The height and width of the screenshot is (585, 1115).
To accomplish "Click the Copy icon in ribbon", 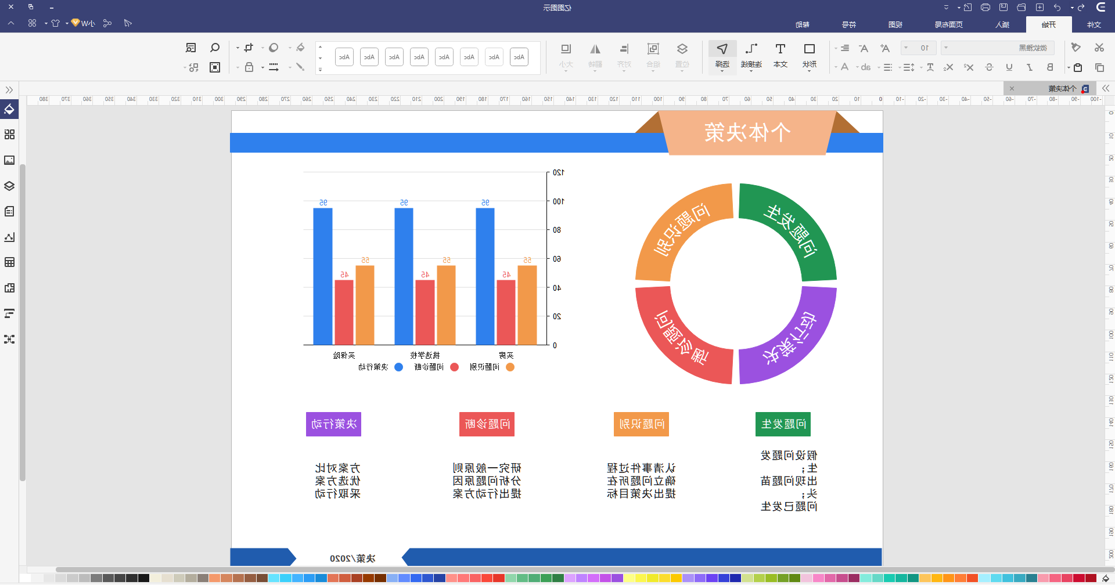I will [x=1099, y=67].
